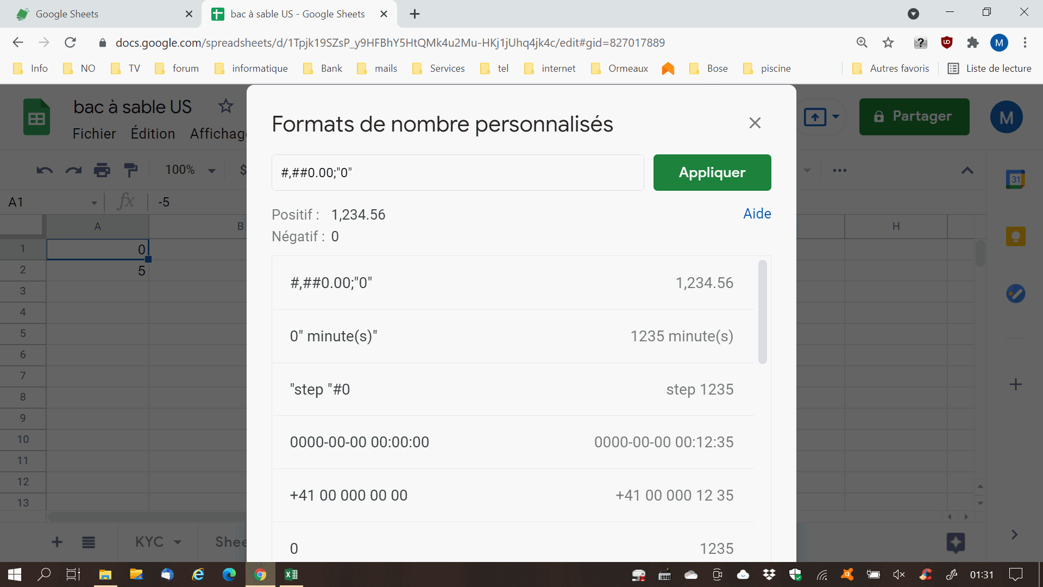The height and width of the screenshot is (587, 1043).
Task: Click the print icon
Action: 102,171
